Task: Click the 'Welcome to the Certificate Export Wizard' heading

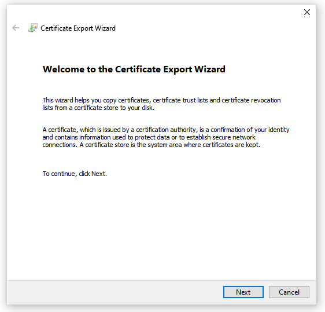Action: (x=134, y=69)
